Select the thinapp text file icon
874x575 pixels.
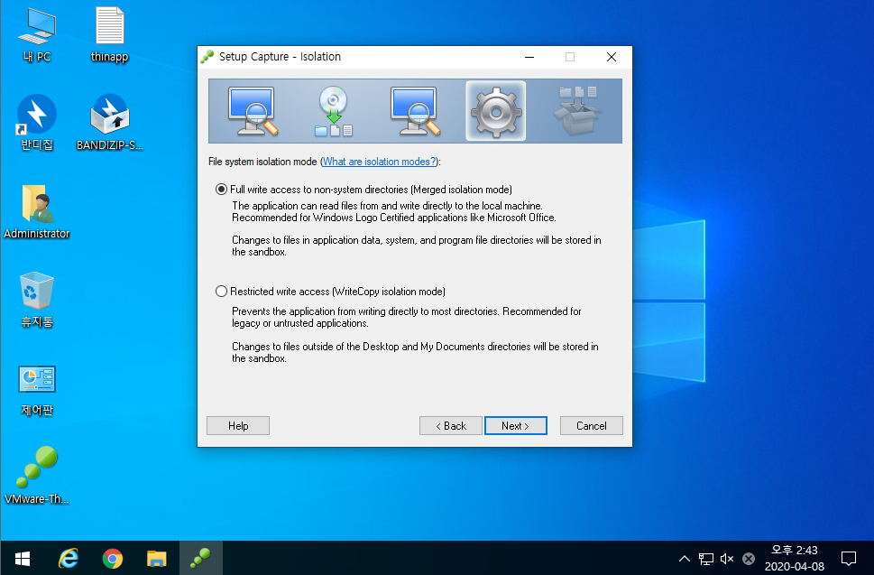(109, 34)
